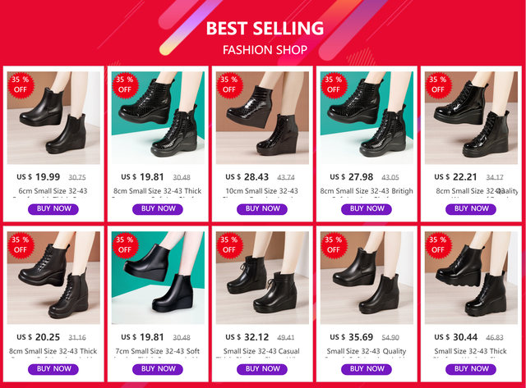Viewport: 526px width, 388px height.
Task: Hit BUY NOW below the $27.98 boots
Action: [367, 209]
